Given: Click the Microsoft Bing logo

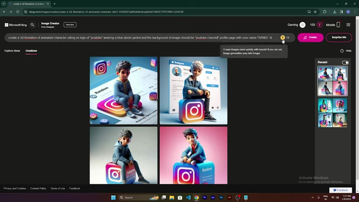Looking at the screenshot, I should [x=16, y=25].
